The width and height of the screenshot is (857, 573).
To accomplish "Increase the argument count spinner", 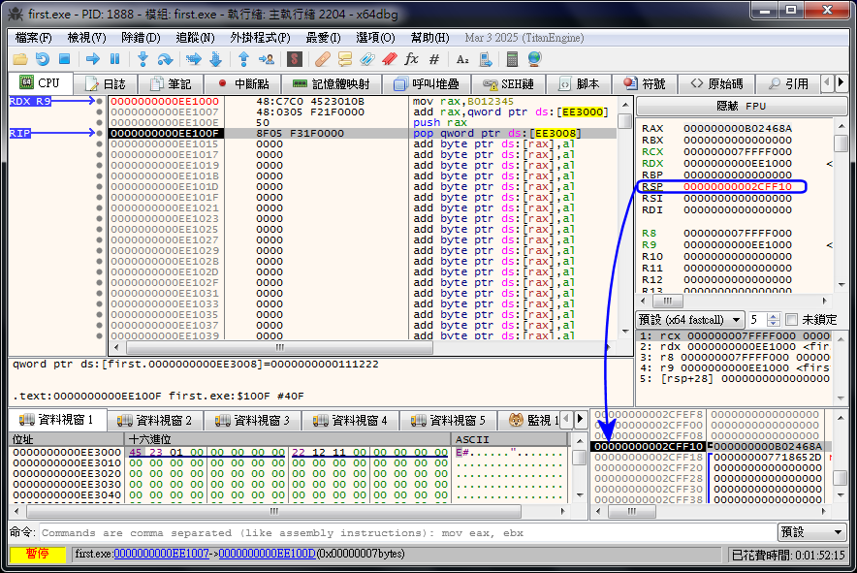I will (775, 315).
